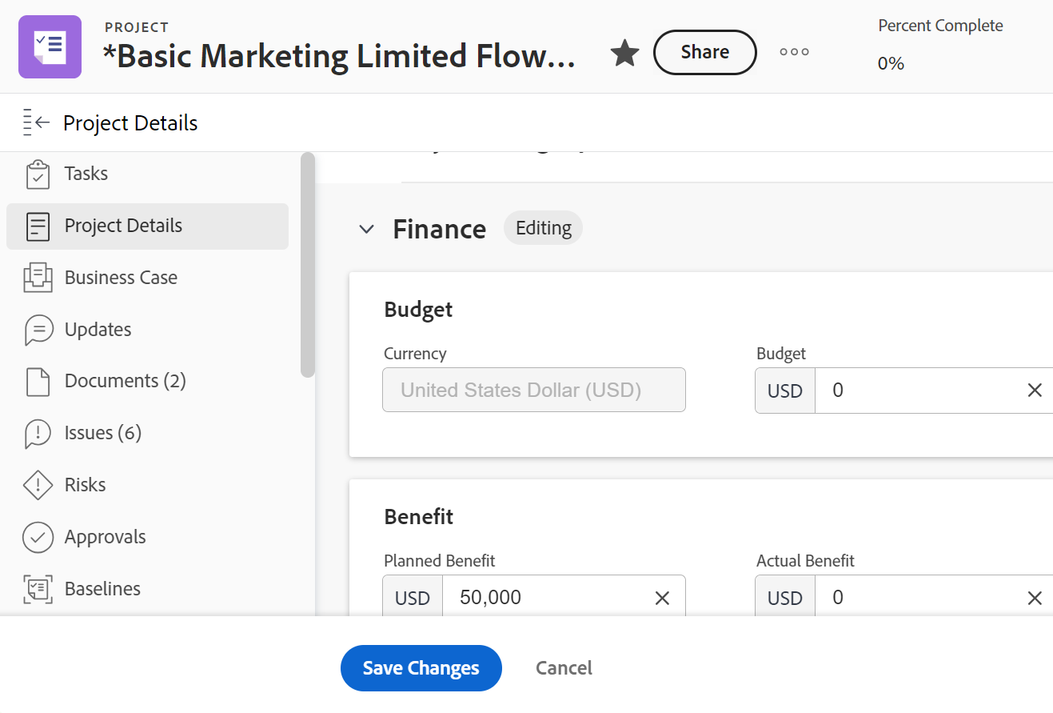
Task: Click Save Changes button
Action: 421,668
